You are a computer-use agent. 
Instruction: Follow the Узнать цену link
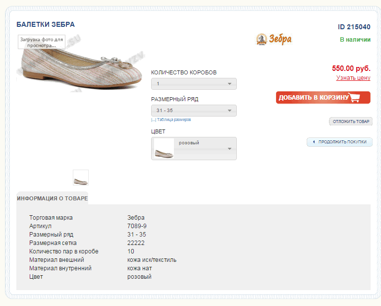pos(353,78)
